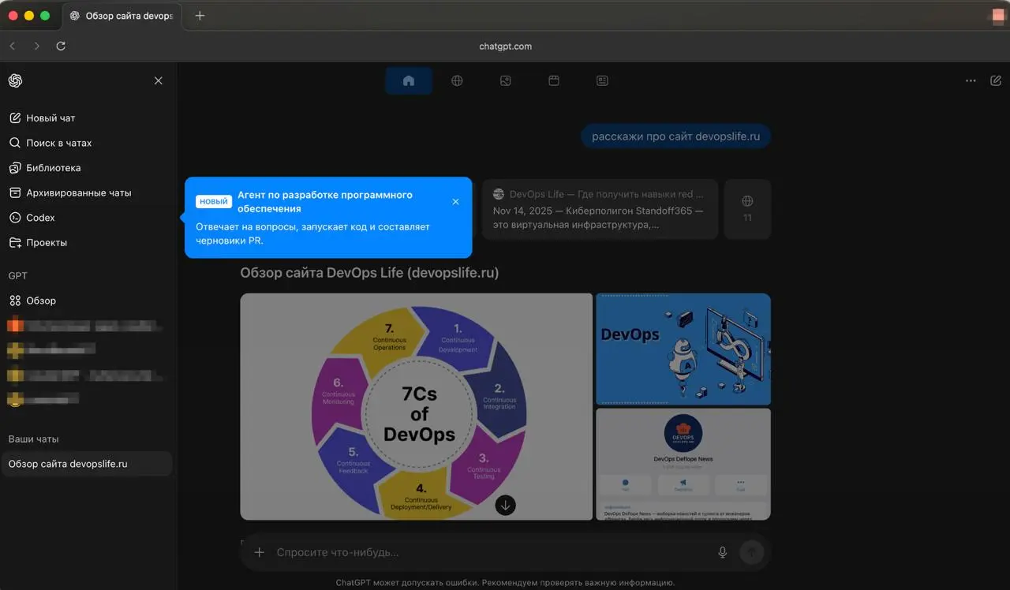Click the ChatGPT logo in the sidebar
Screen dimensions: 1010x590
tap(15, 80)
